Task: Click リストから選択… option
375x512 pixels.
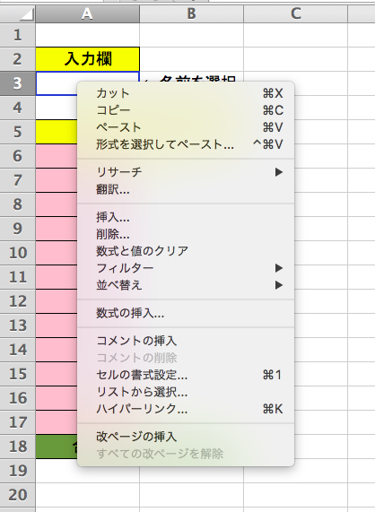Action: [186, 392]
